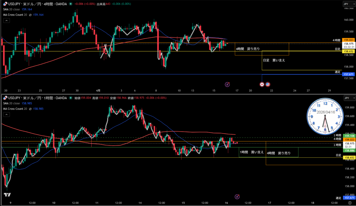Screen dimensions: 356x206
Task: Toggle MA Cross Count visibility in lower chart
Action: pyautogui.click(x=30, y=109)
